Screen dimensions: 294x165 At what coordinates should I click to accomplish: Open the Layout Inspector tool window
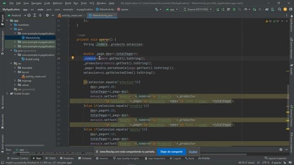tap(276, 159)
